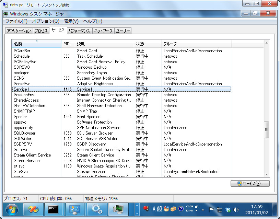Open the Start menu
280x219 pixels.
point(12,209)
